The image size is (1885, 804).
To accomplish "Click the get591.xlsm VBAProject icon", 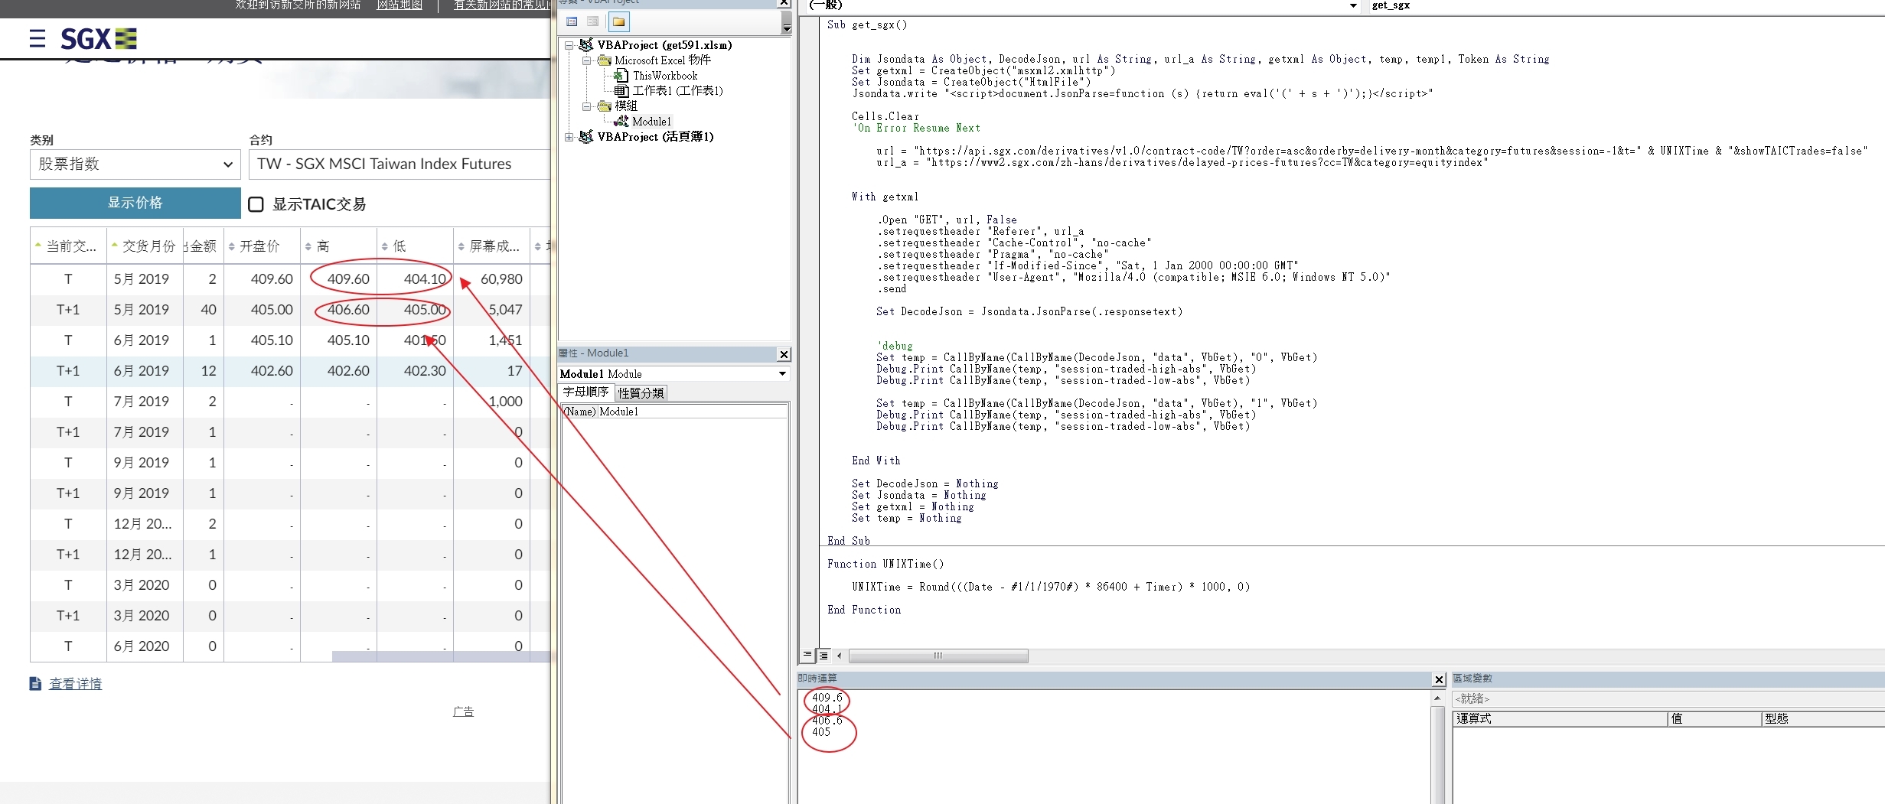I will [x=586, y=45].
